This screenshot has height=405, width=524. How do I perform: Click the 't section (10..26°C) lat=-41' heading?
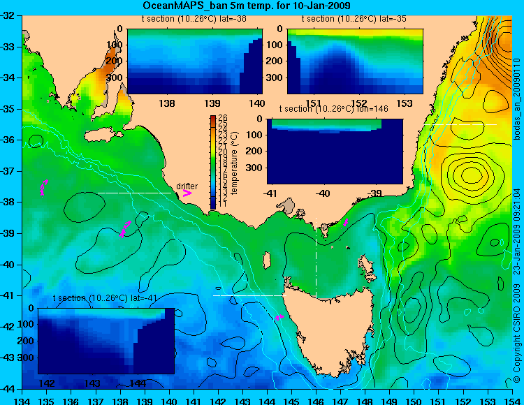click(105, 298)
